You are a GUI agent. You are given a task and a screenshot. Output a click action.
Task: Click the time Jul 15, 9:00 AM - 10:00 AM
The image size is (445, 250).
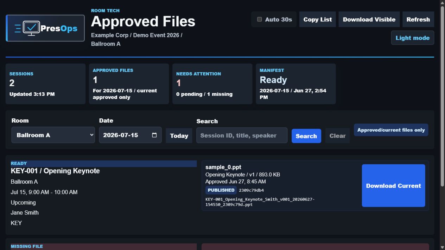coord(44,192)
